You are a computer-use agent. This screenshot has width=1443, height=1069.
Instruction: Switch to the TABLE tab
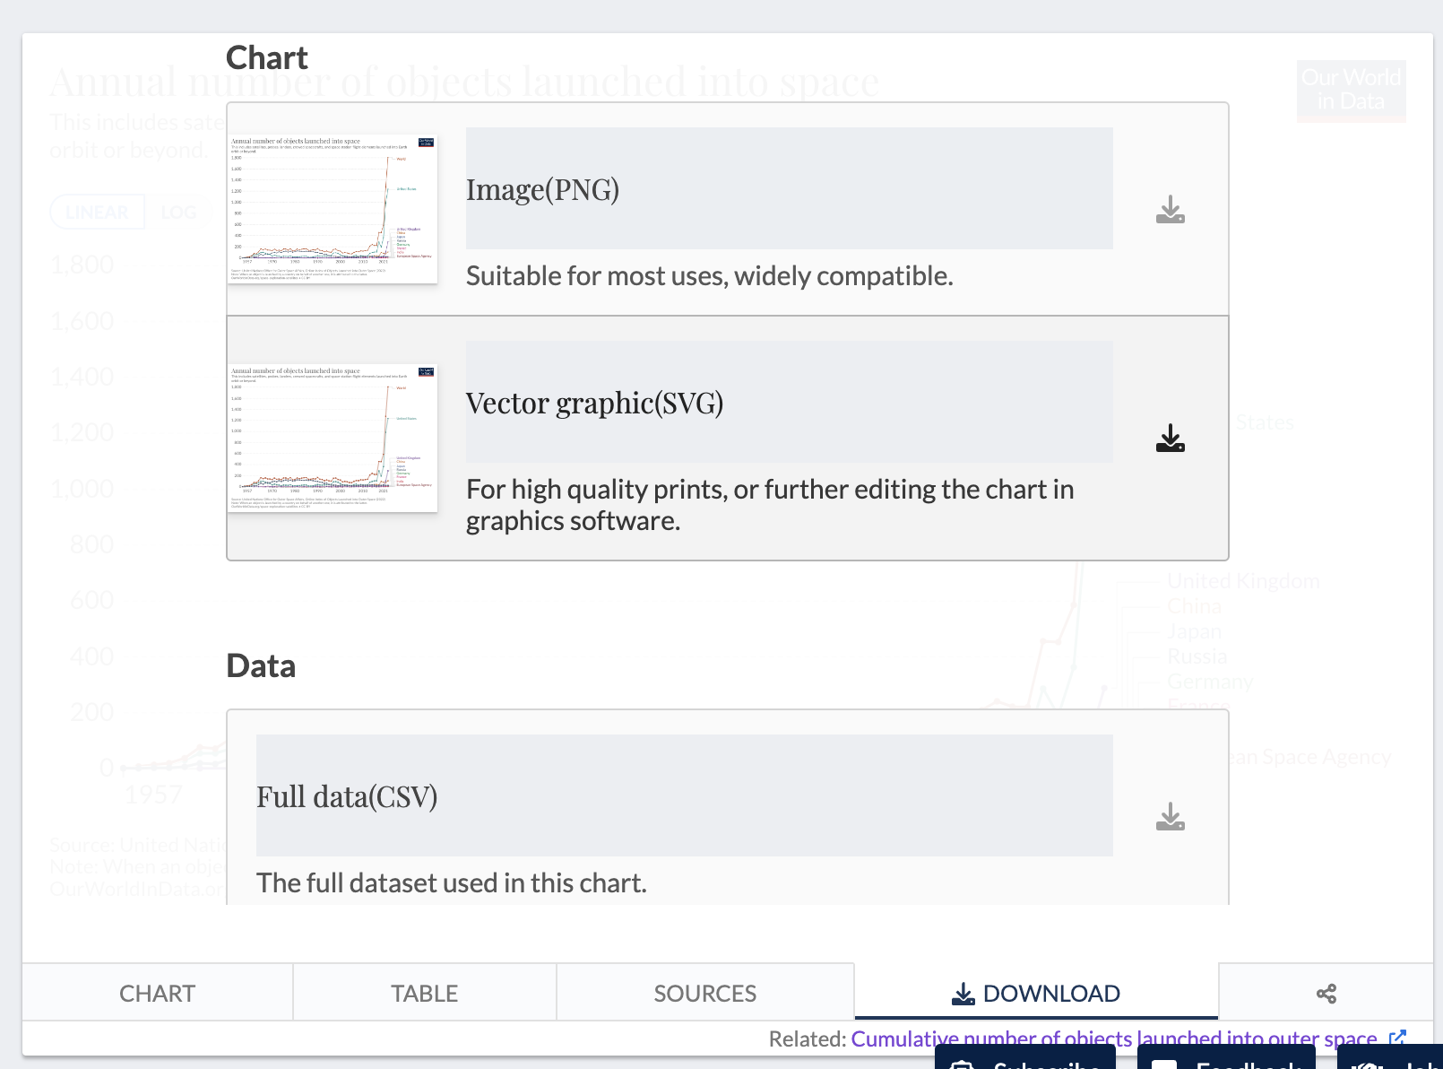424,993
